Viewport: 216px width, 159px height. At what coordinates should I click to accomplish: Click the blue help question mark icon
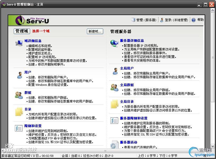[194, 20]
